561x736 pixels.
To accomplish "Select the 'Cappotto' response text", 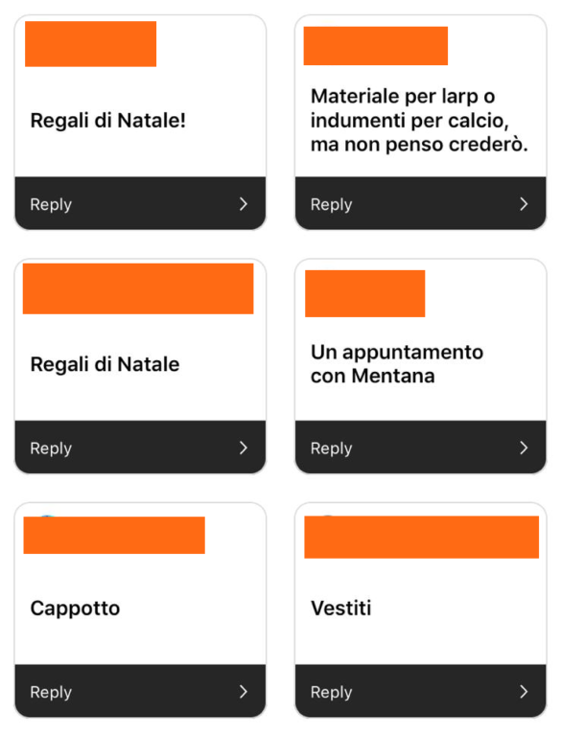I will coord(75,609).
